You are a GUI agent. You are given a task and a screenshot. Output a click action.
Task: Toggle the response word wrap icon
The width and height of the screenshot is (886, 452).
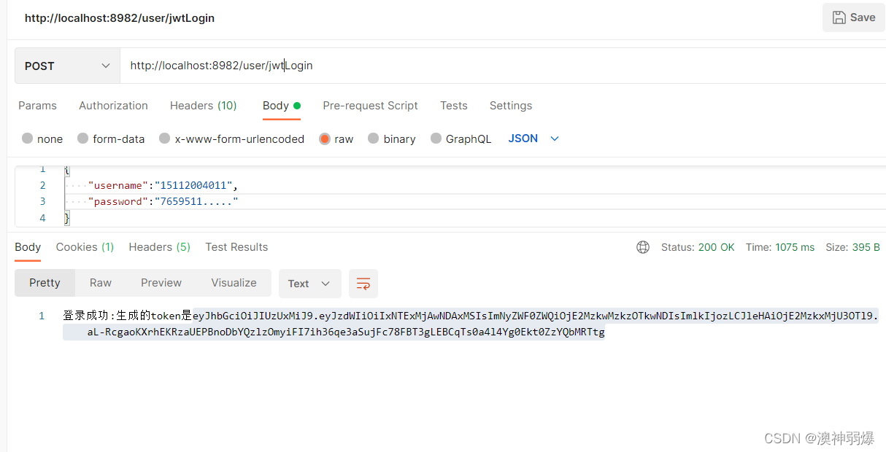click(363, 284)
